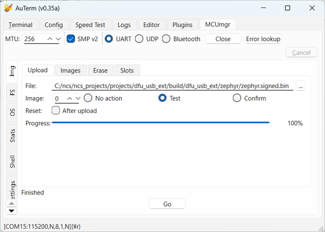
Task: Enable Reset After upload checkbox
Action: pos(56,110)
